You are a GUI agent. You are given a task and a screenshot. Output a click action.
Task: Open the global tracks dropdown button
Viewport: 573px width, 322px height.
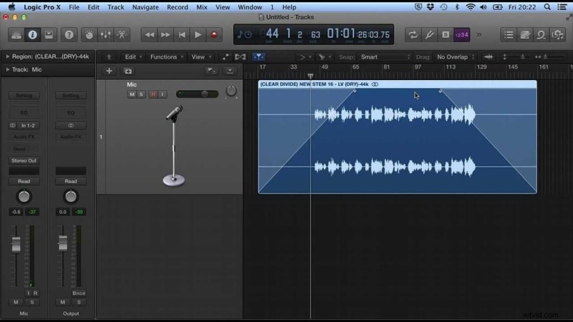pos(230,71)
